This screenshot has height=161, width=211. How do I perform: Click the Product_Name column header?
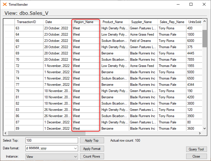click(115, 22)
